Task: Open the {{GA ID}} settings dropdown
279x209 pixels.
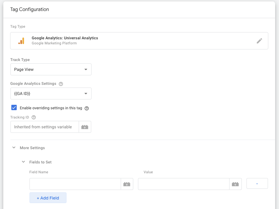Action: 51,93
